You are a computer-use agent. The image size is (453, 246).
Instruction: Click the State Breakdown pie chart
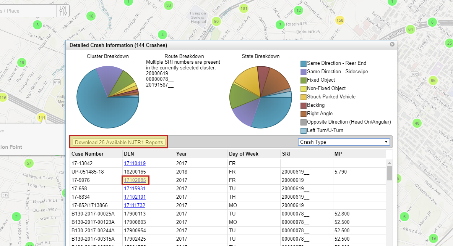pos(261,97)
